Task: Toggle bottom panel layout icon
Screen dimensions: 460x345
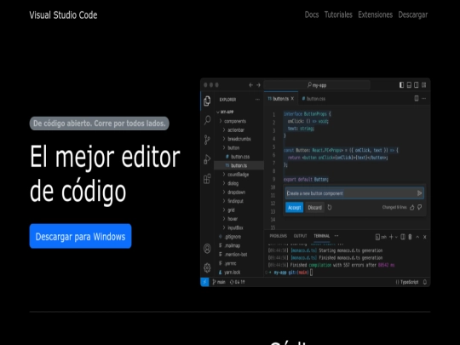Action: coord(409,85)
